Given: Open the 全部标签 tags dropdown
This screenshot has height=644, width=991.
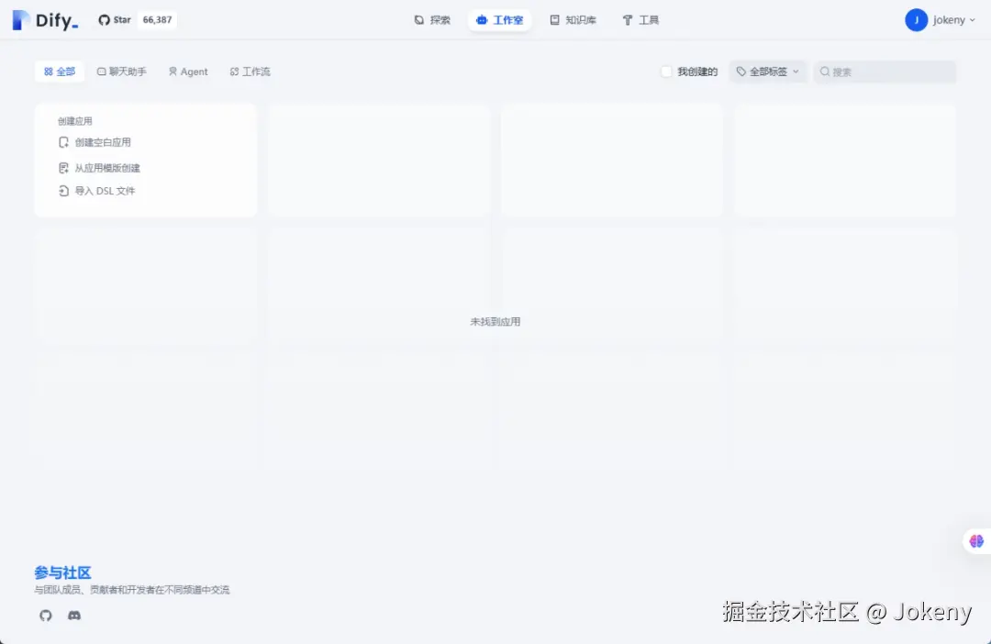Looking at the screenshot, I should pyautogui.click(x=768, y=72).
